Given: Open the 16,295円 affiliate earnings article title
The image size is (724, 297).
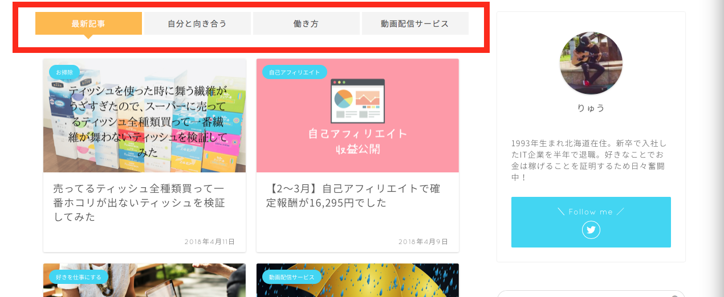Looking at the screenshot, I should [353, 195].
